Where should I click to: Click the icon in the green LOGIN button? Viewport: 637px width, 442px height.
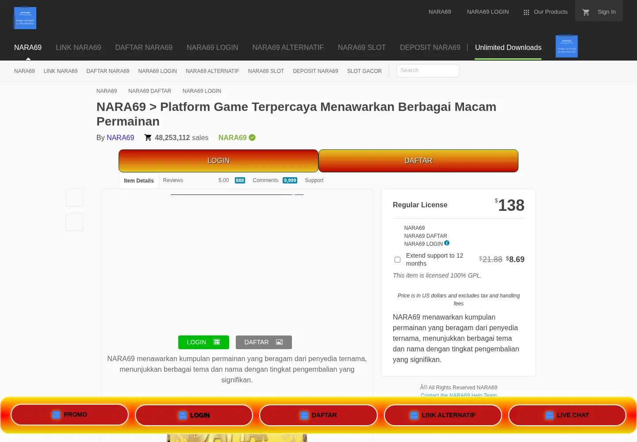217,342
